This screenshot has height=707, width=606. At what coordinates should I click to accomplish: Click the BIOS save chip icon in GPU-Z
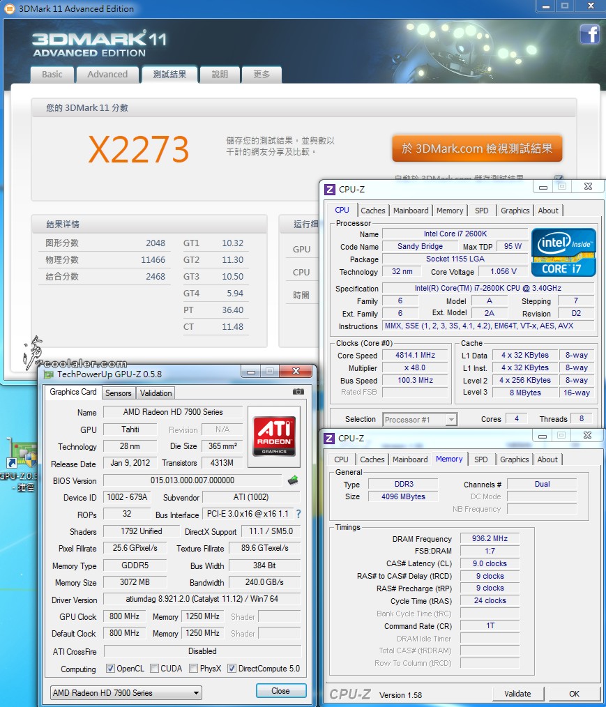[x=293, y=480]
